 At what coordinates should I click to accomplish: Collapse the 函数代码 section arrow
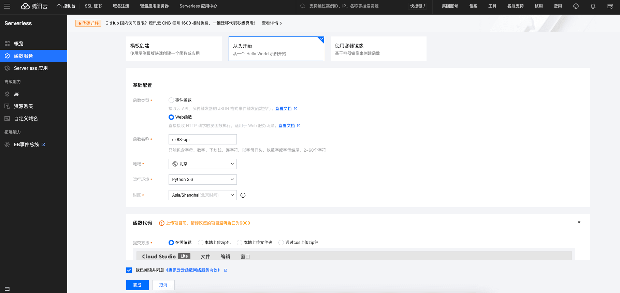point(579,222)
